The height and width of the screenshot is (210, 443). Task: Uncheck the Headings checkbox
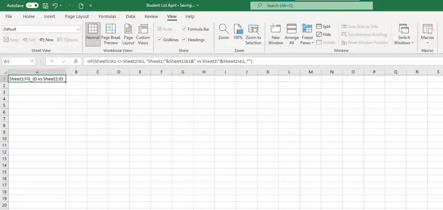point(184,40)
